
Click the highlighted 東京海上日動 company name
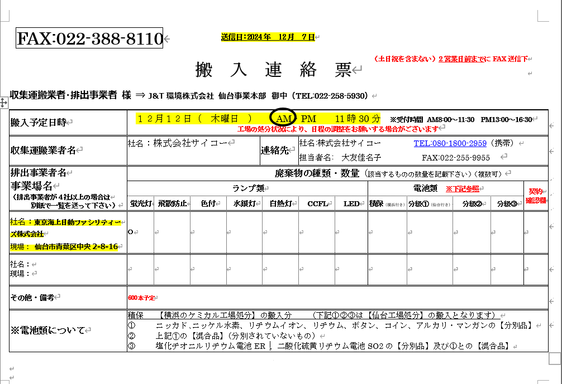(x=64, y=227)
